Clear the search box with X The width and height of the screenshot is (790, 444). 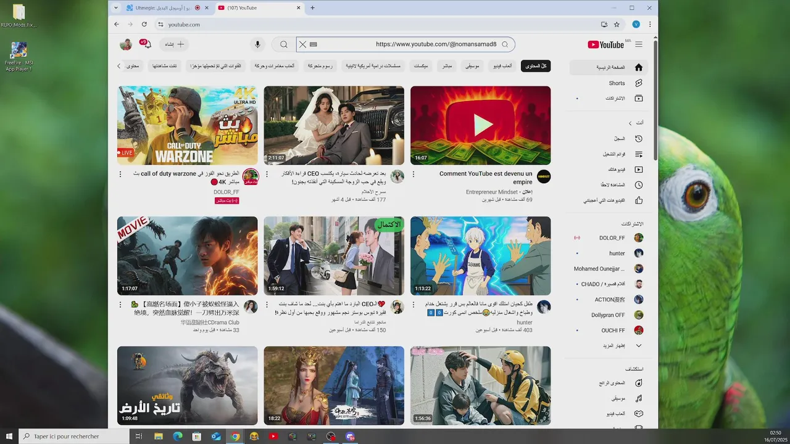[302, 44]
